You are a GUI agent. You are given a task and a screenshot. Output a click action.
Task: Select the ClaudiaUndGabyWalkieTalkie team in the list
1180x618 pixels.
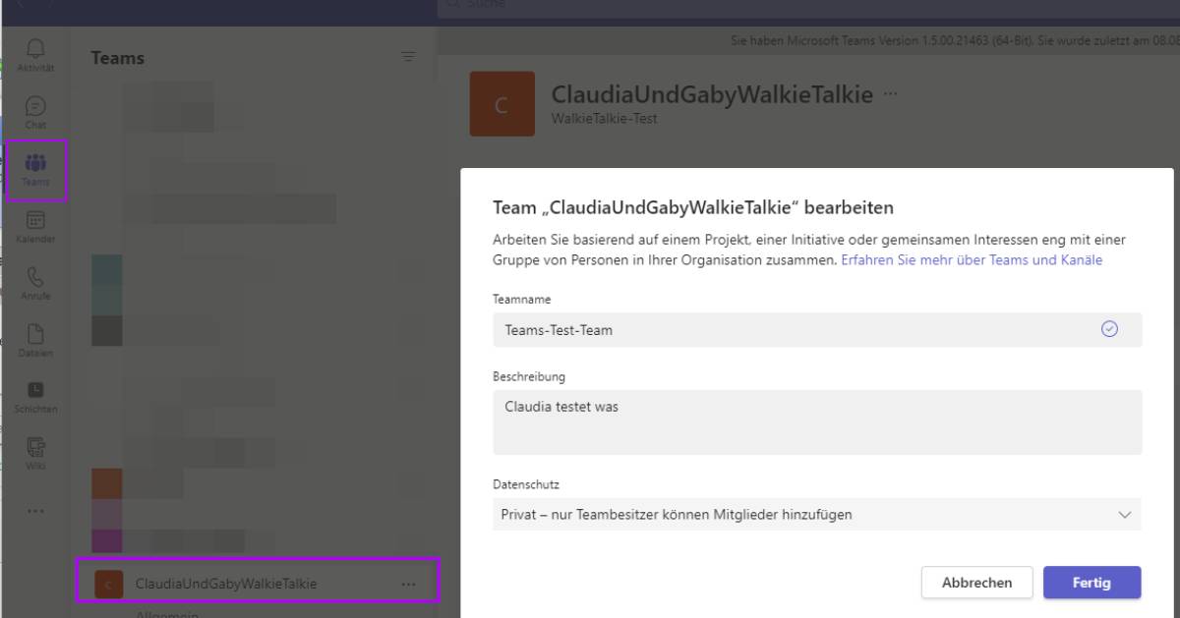click(236, 583)
